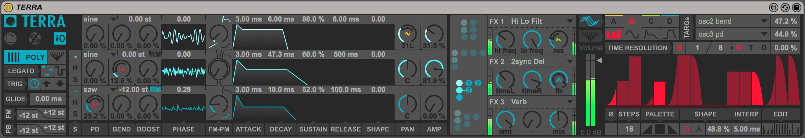
Task: Click the unison spread fan icon beside POLY
Action: point(57,57)
